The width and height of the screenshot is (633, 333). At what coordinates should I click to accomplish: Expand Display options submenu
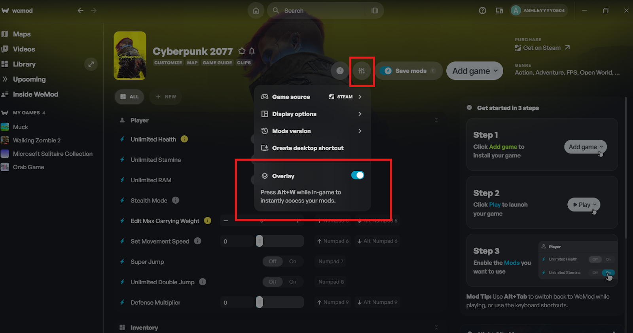[312, 114]
